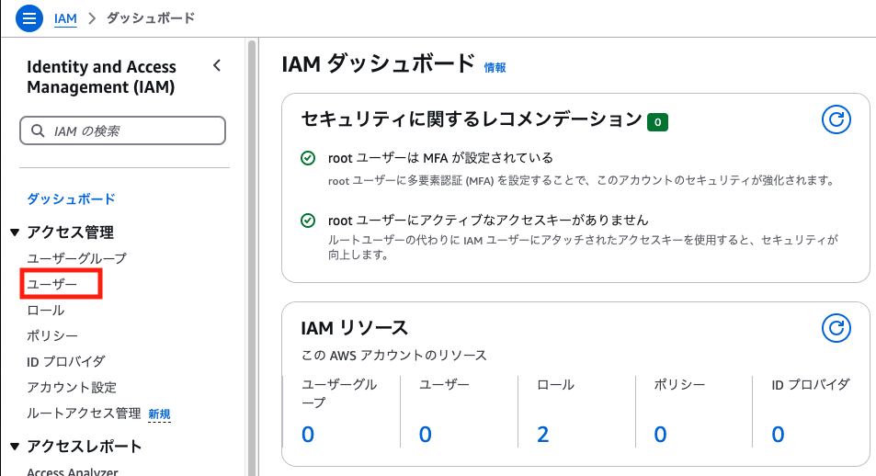Open ルートアクセス管理 in the sidebar
The width and height of the screenshot is (876, 476).
tap(84, 414)
